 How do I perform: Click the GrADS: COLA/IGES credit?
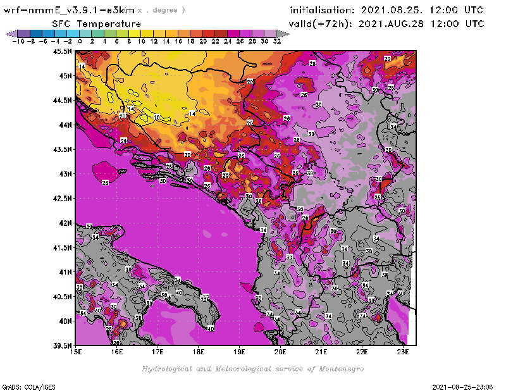pos(28,387)
